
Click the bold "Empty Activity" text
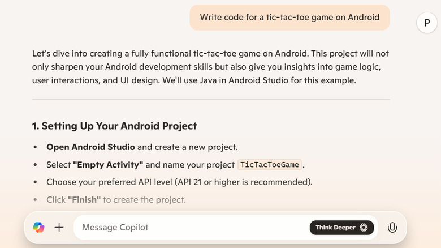coord(108,165)
